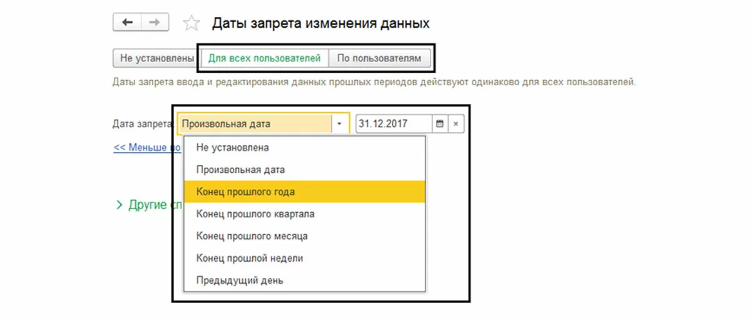The height and width of the screenshot is (320, 751).
Task: Open calendar picker next to 31.12.2017
Action: point(439,124)
